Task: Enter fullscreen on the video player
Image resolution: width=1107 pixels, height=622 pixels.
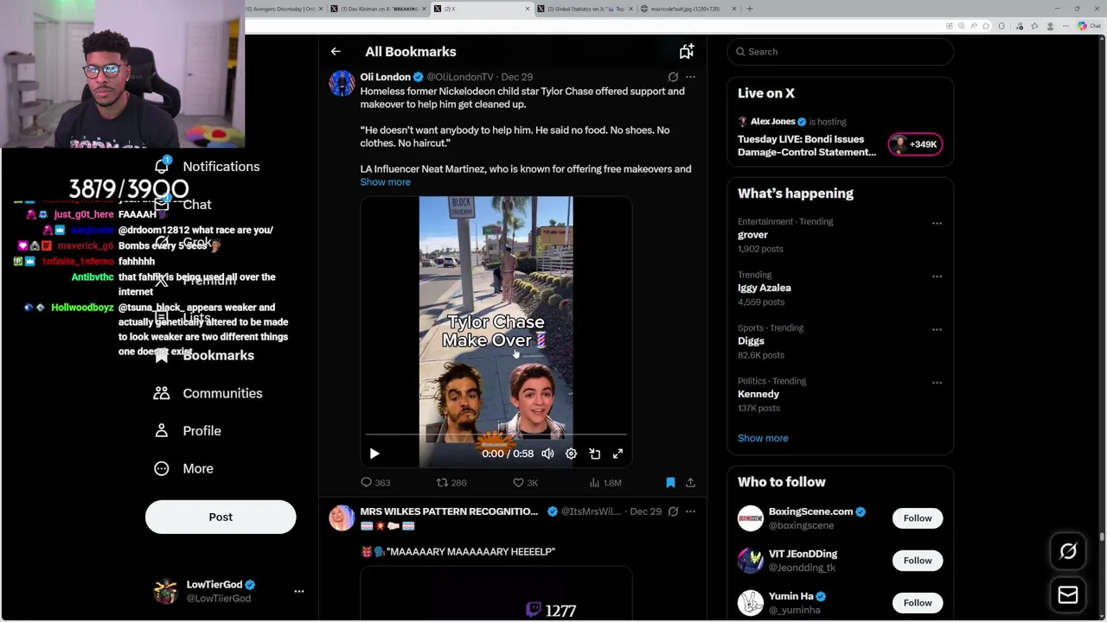Action: click(x=617, y=454)
